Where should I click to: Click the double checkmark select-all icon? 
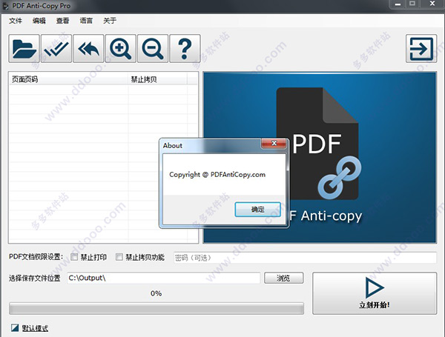click(x=56, y=48)
